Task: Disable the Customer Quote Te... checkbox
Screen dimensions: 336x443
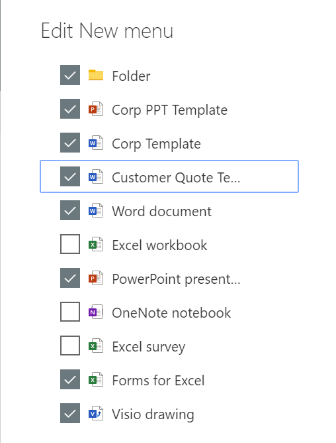Action: pyautogui.click(x=70, y=176)
